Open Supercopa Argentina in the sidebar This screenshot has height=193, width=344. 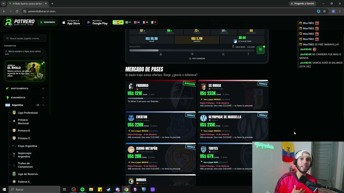[24, 155]
